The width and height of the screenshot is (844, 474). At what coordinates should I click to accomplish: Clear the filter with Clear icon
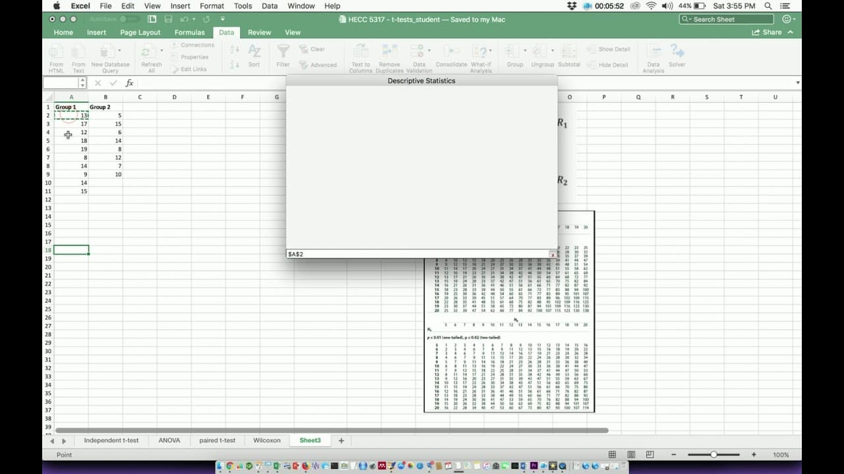coord(312,49)
